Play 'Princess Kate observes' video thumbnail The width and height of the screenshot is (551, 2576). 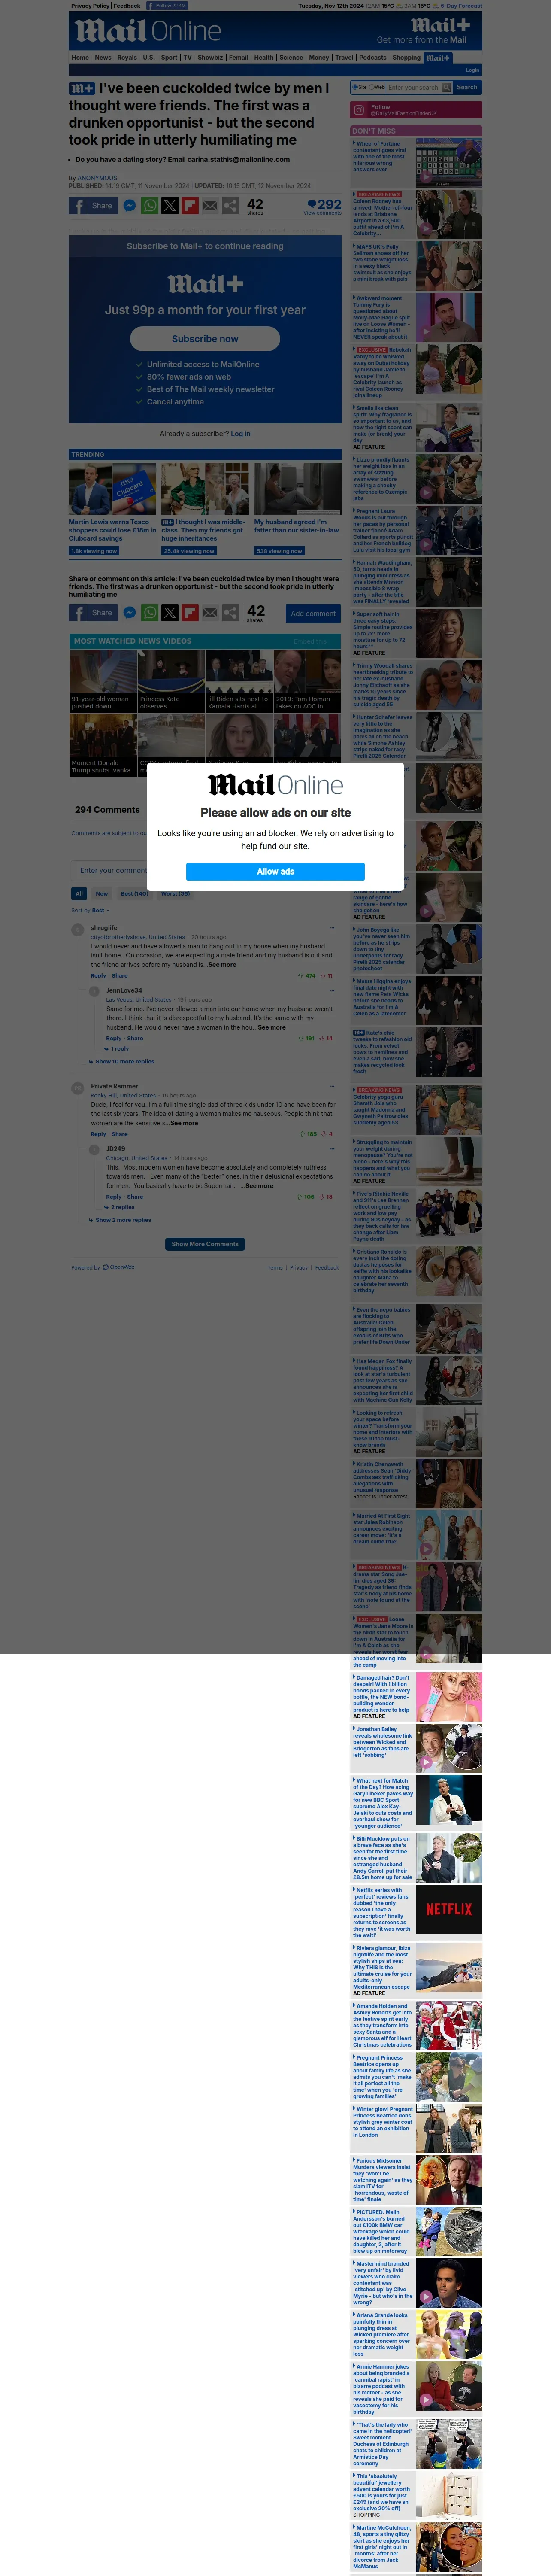[170, 681]
